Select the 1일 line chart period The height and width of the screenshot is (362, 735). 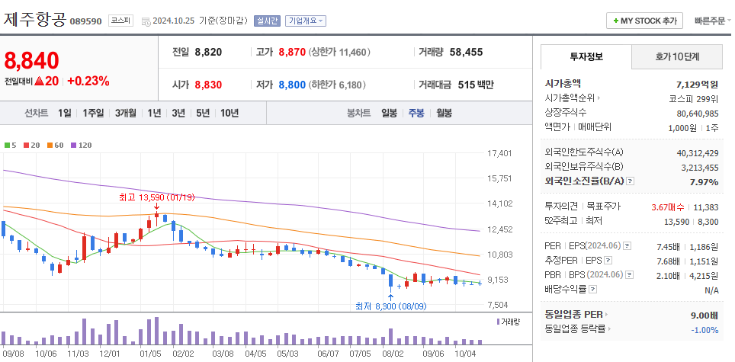(x=65, y=113)
